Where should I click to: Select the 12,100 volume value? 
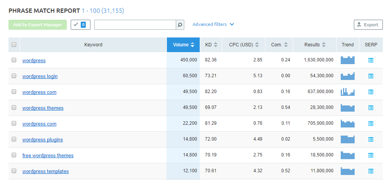point(190,171)
